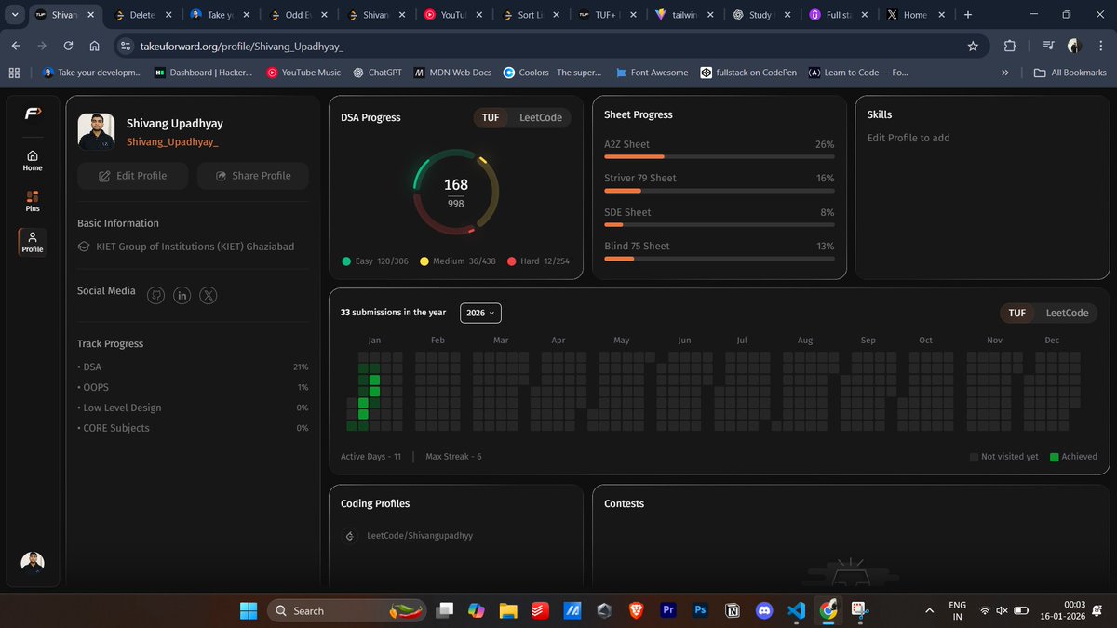This screenshot has height=628, width=1117.
Task: Click the browser home icon
Action: 94,46
